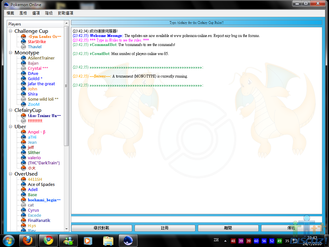
Task: Open Firefox from the taskbar
Action: tap(28, 241)
